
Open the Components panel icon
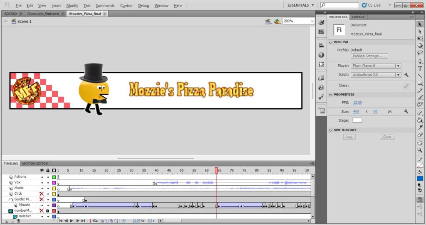coord(321,87)
